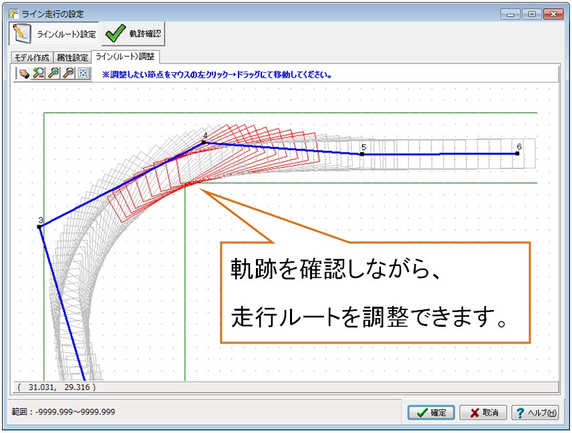Click route node 3 marker

(39, 227)
